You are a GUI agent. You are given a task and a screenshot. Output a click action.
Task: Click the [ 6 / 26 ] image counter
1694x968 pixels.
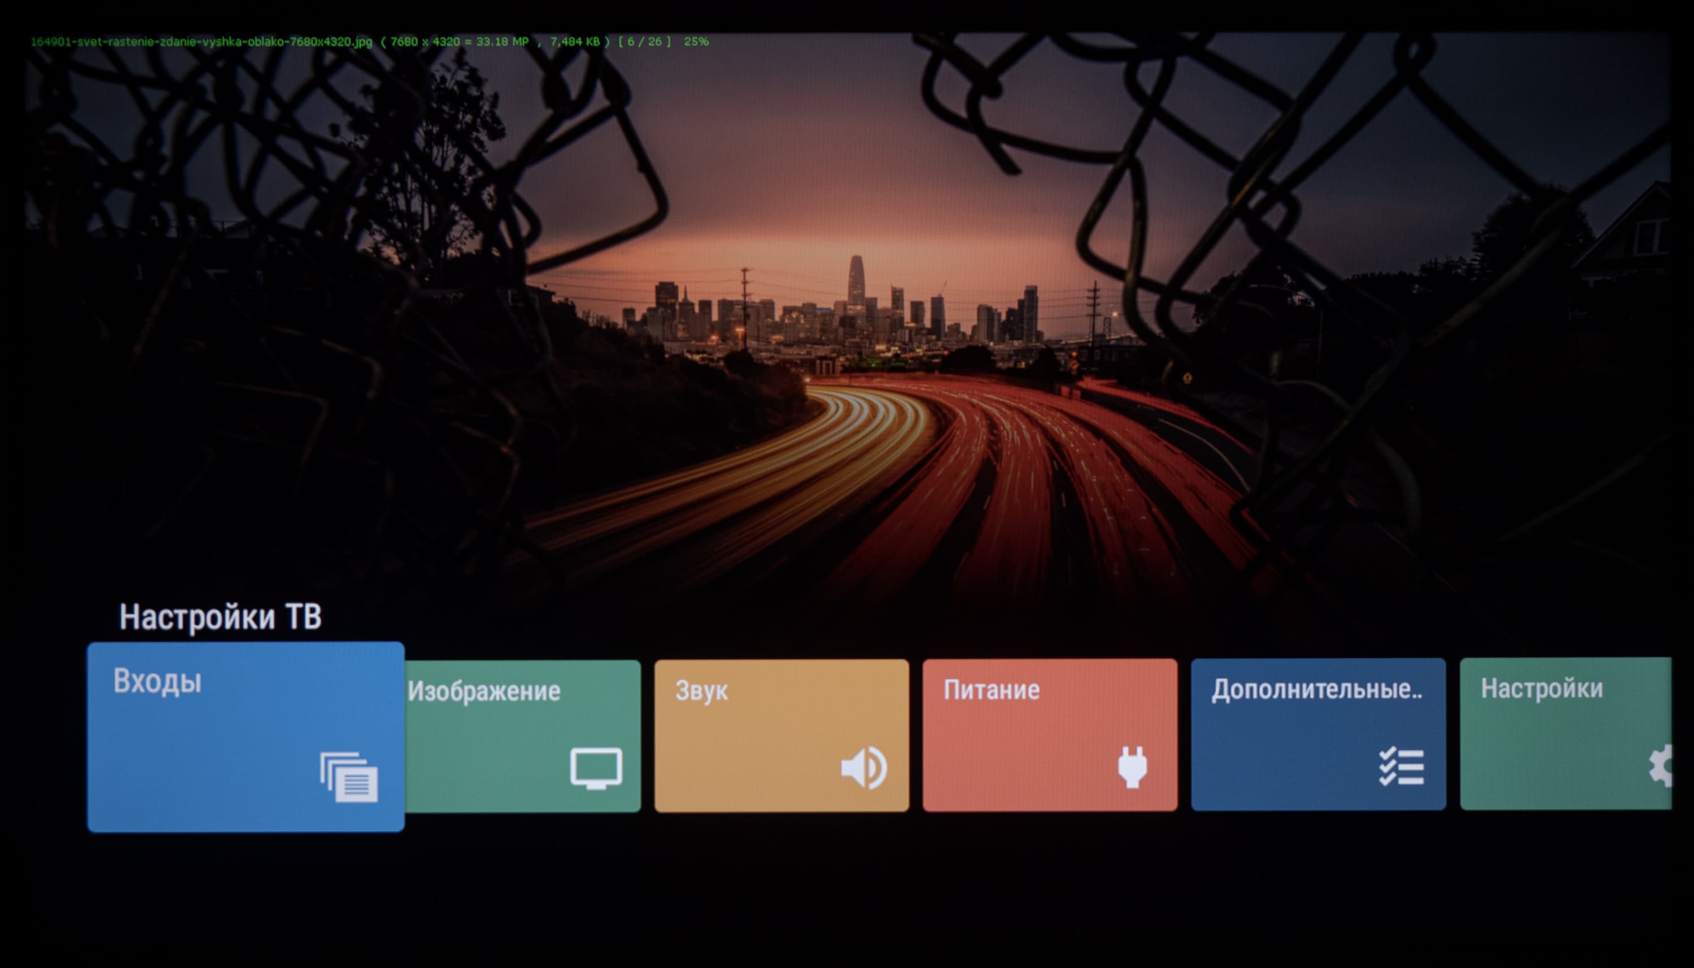click(644, 41)
